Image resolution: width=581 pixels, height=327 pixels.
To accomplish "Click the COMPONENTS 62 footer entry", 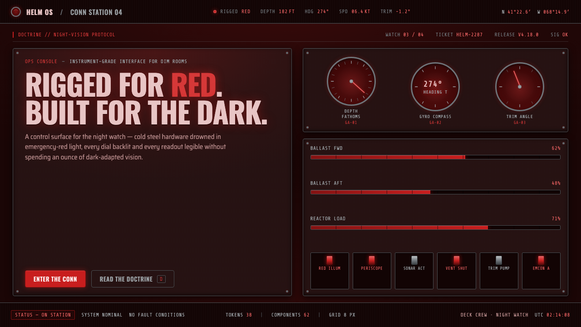I will coord(290,315).
